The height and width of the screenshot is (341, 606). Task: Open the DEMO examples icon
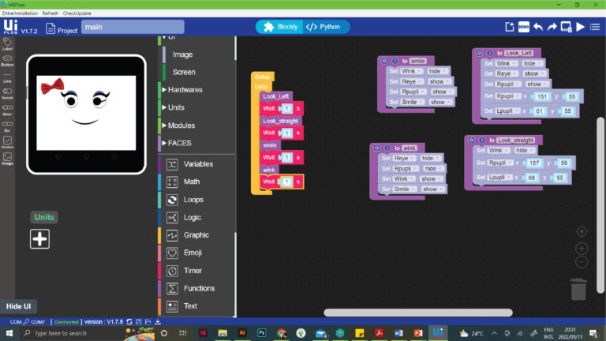523,27
